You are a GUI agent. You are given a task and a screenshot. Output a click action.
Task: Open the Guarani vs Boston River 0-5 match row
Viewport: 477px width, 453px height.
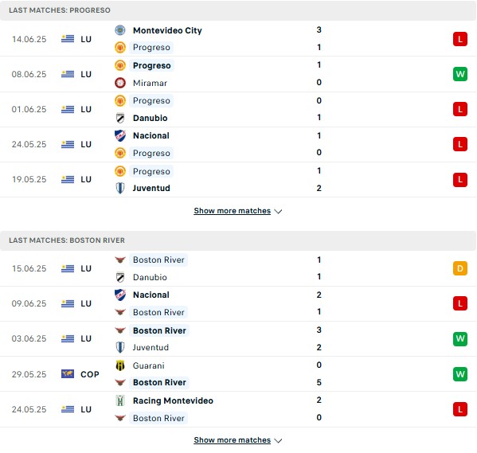239,374
